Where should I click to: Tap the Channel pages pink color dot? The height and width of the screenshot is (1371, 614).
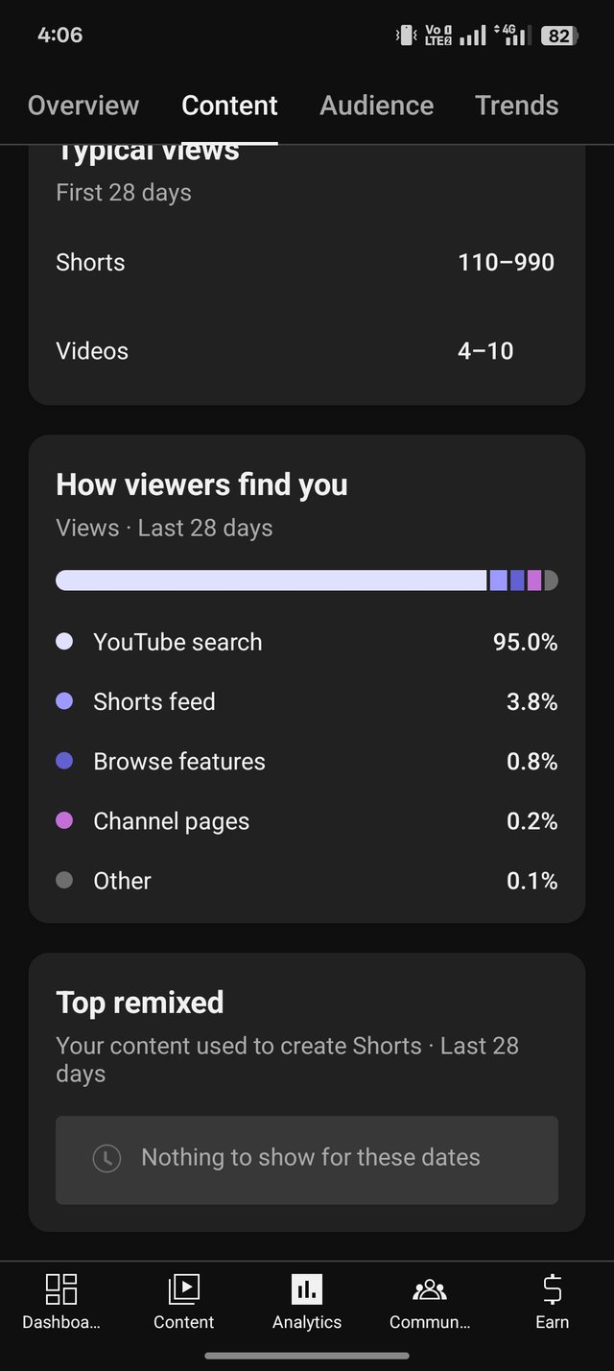(64, 820)
